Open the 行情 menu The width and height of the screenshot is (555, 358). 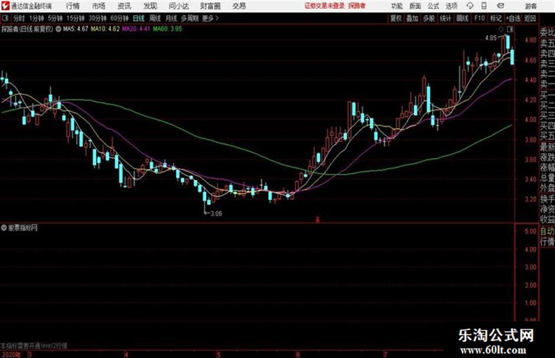73,6
